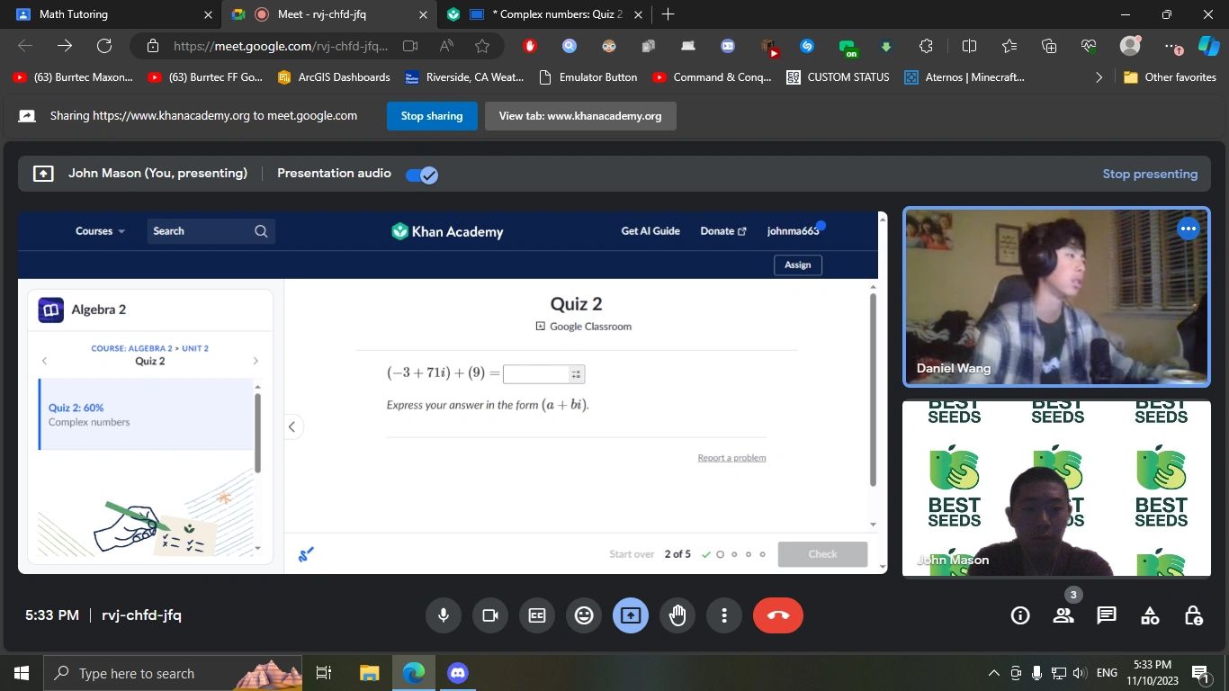Open the emoji reactions button
The width and height of the screenshot is (1229, 691).
click(584, 615)
